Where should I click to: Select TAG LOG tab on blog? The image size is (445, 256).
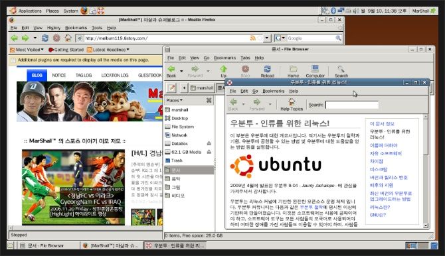(x=84, y=75)
